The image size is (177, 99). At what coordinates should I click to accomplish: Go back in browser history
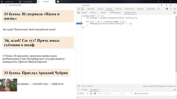[x=2, y=5]
